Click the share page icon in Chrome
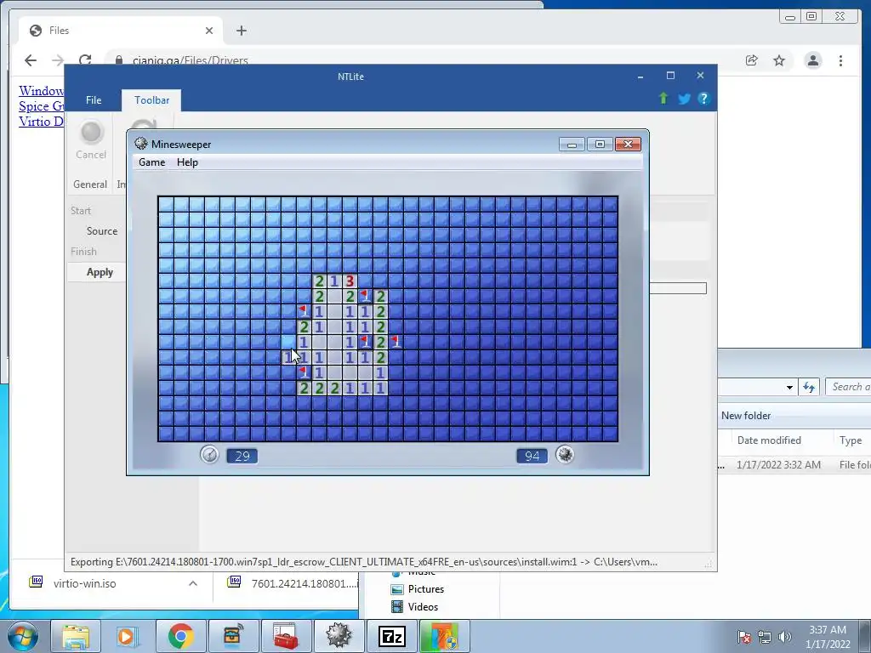The height and width of the screenshot is (653, 871). [752, 60]
